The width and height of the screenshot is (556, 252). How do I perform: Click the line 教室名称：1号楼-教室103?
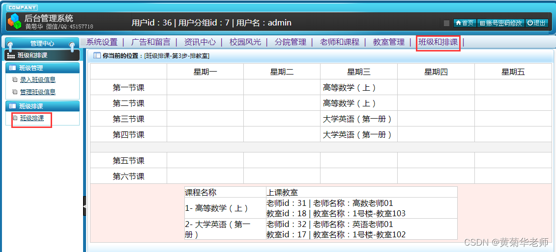click(x=359, y=213)
